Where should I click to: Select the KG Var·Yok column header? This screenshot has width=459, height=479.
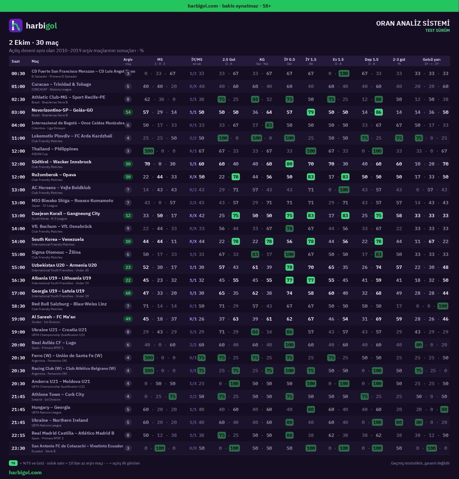(262, 61)
